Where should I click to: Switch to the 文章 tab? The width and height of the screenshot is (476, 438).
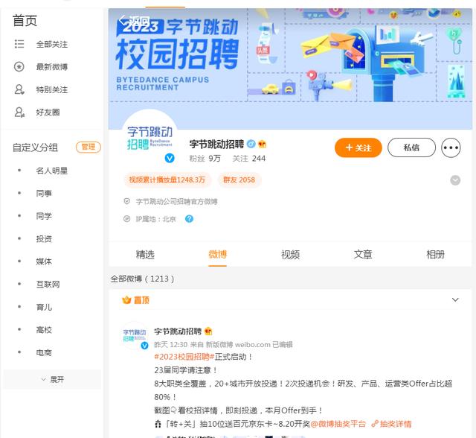click(363, 255)
